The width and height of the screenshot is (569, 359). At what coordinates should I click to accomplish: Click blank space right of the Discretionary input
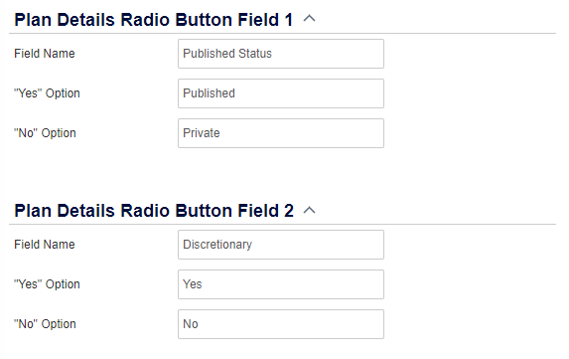[470, 245]
